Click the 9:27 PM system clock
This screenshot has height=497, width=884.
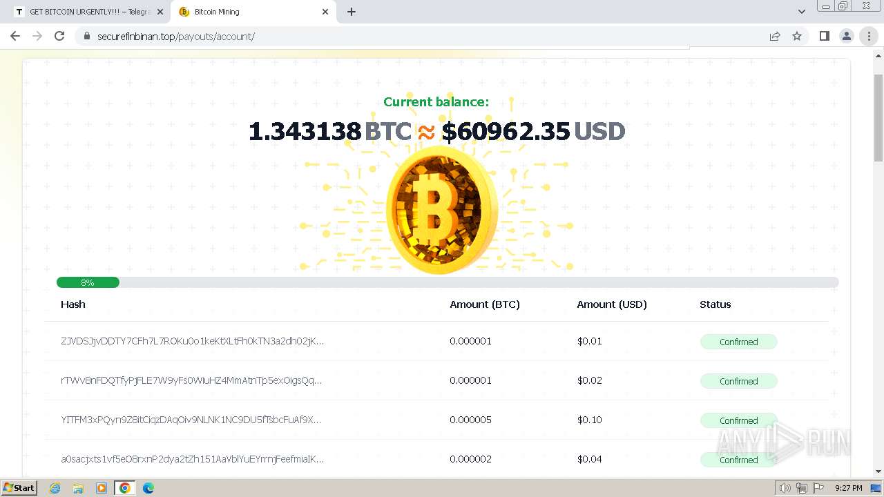click(x=849, y=488)
